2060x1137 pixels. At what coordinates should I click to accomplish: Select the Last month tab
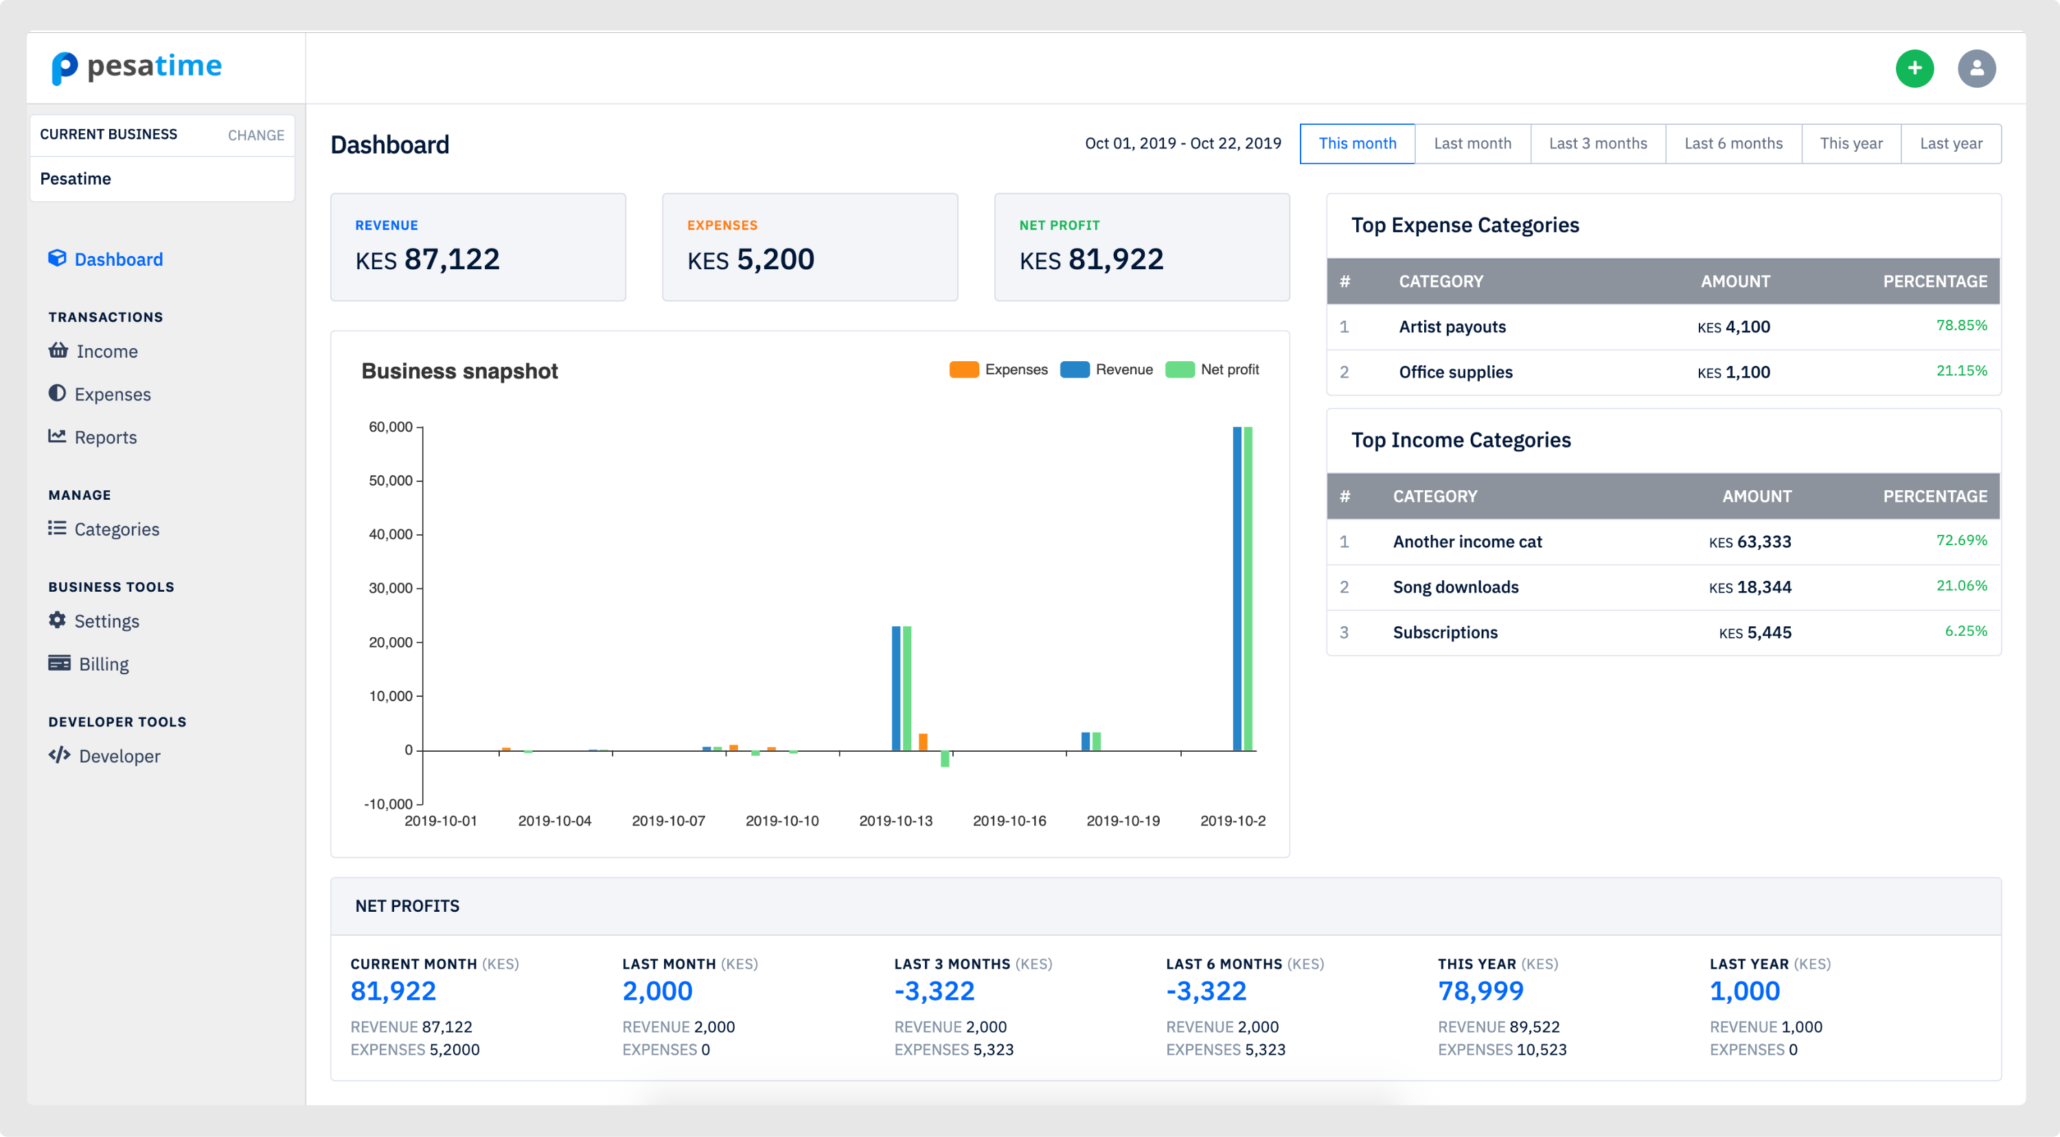[1472, 144]
